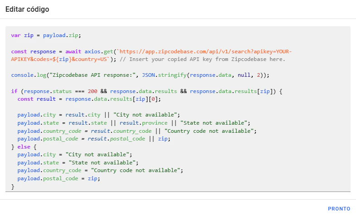Click the 'if (response.status === 200' condition line
Image resolution: width=356 pixels, height=215 pixels.
[x=146, y=91]
